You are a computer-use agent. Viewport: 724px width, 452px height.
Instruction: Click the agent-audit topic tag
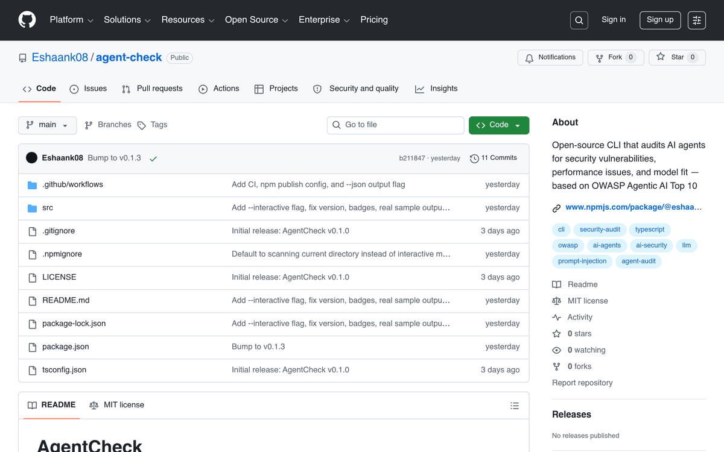(x=638, y=261)
